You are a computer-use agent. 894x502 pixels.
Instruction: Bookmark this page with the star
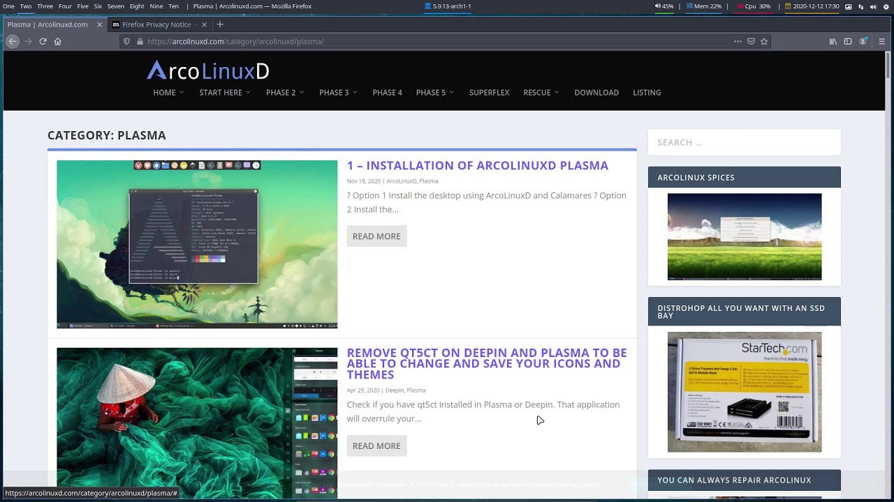coord(764,41)
